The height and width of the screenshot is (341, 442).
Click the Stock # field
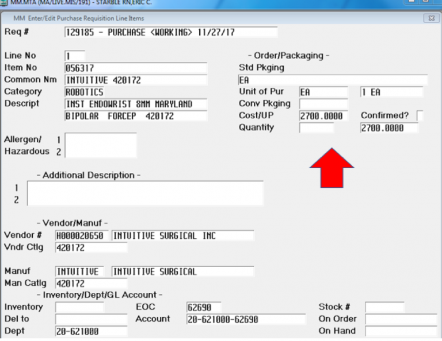[384, 307]
